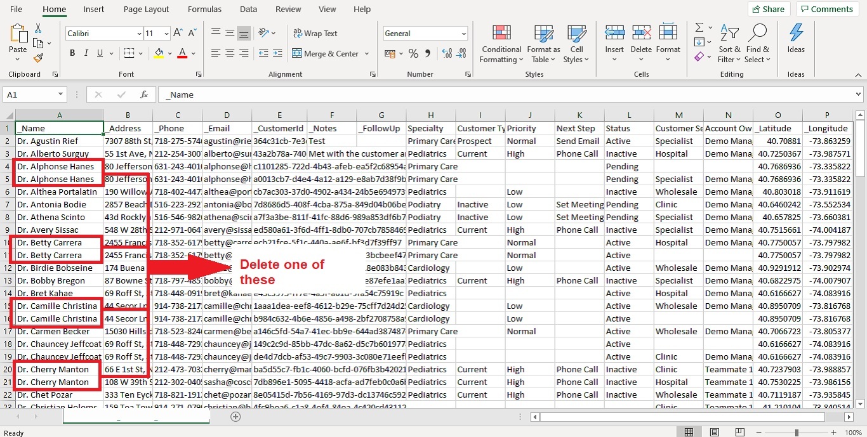867x437 pixels.
Task: Apply Percent Style formatting
Action: pyautogui.click(x=413, y=53)
